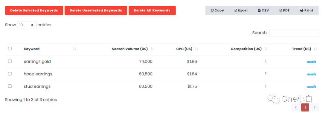Sort by Keyword column arrows
The width and height of the screenshot is (323, 113).
[x=75, y=49]
